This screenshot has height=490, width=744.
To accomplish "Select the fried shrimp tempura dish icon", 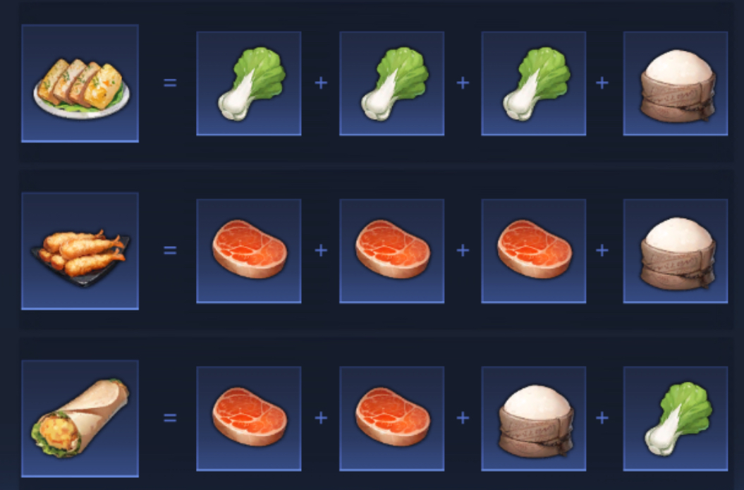I will 80,251.
